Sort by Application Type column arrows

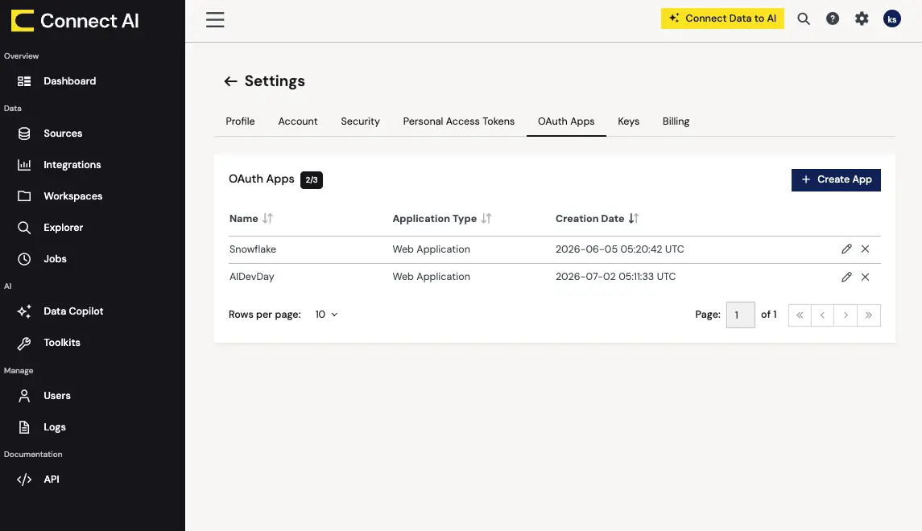[x=486, y=219]
